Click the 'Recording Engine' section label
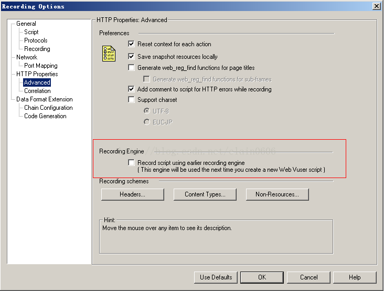This screenshot has height=291, width=384. pyautogui.click(x=122, y=151)
